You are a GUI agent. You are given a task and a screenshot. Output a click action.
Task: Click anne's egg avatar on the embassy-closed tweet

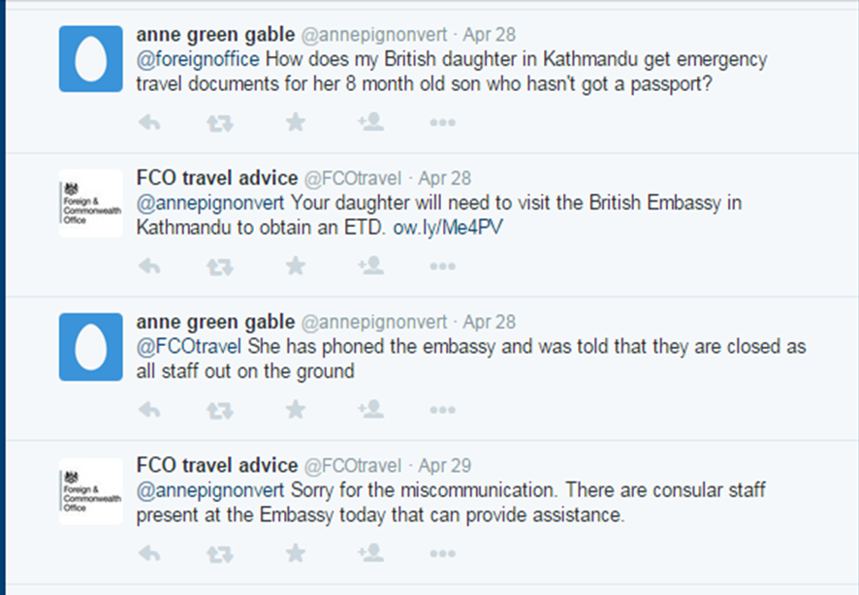point(90,346)
